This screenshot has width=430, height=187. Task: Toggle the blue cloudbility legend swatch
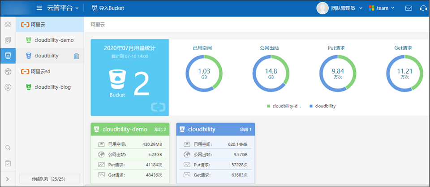tap(311, 106)
